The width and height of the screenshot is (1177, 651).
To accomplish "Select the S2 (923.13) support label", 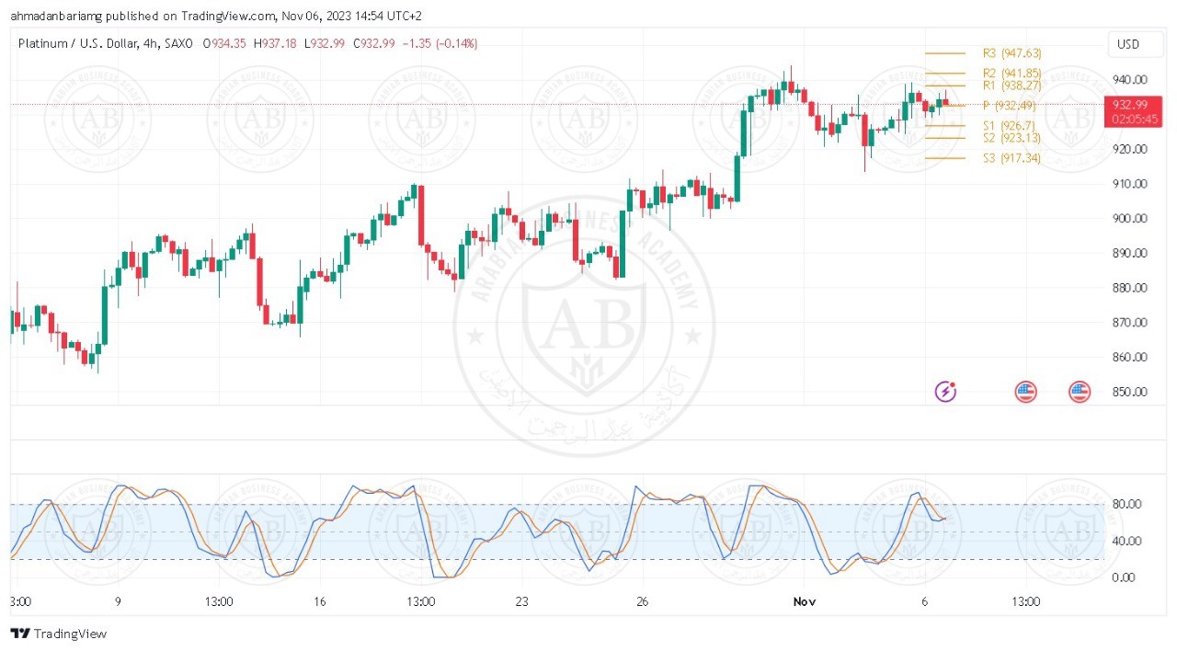I will point(1011,138).
